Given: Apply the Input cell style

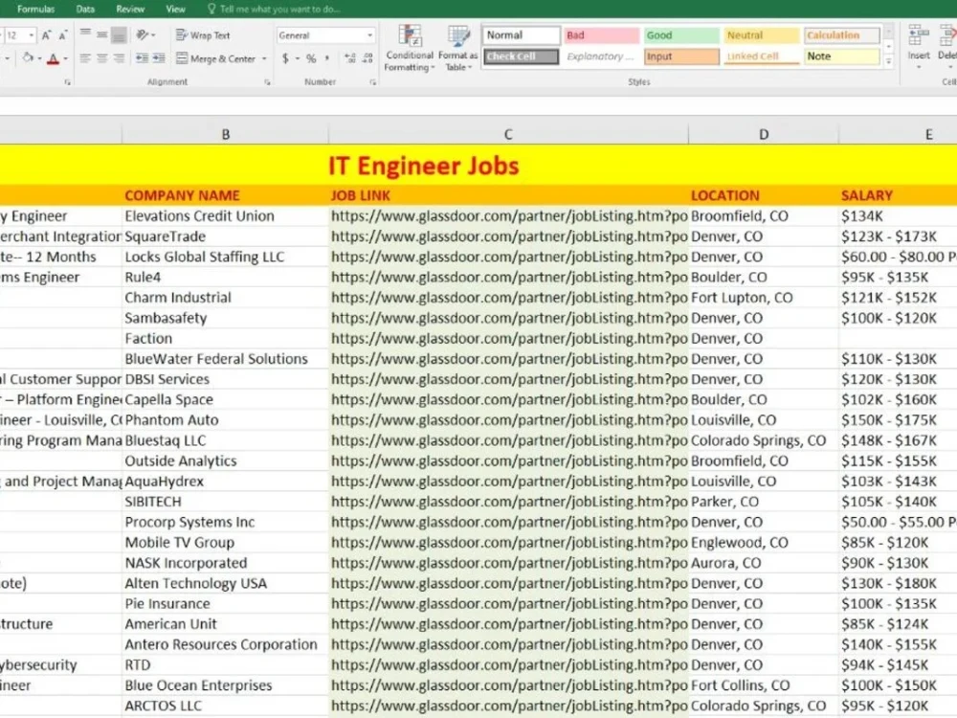Looking at the screenshot, I should coord(681,56).
